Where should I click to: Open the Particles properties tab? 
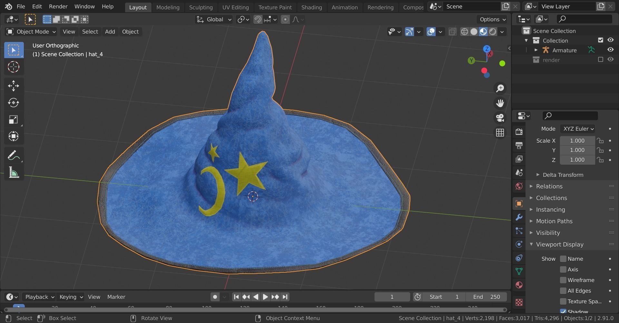click(519, 231)
